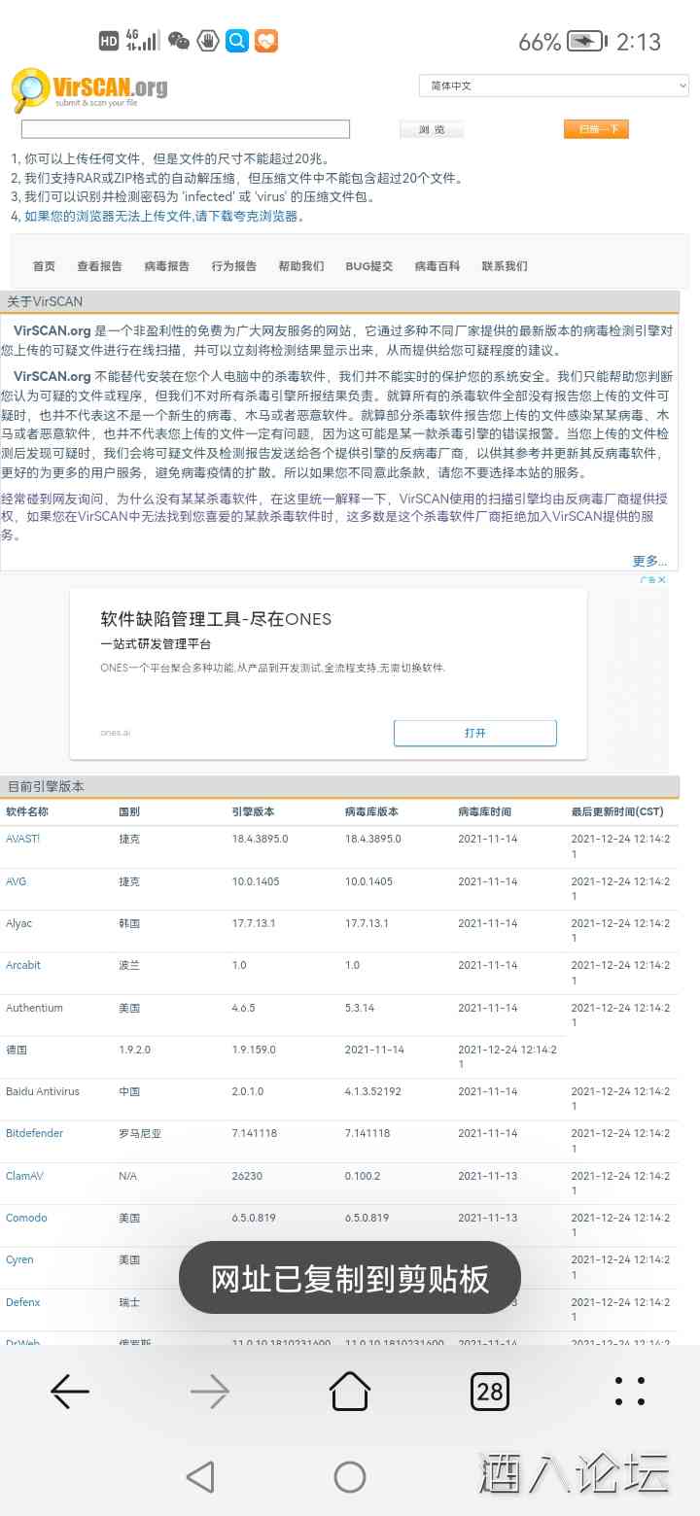Select the 行为报告 menu item
Screen dimensions: 700x1516
pos(233,266)
